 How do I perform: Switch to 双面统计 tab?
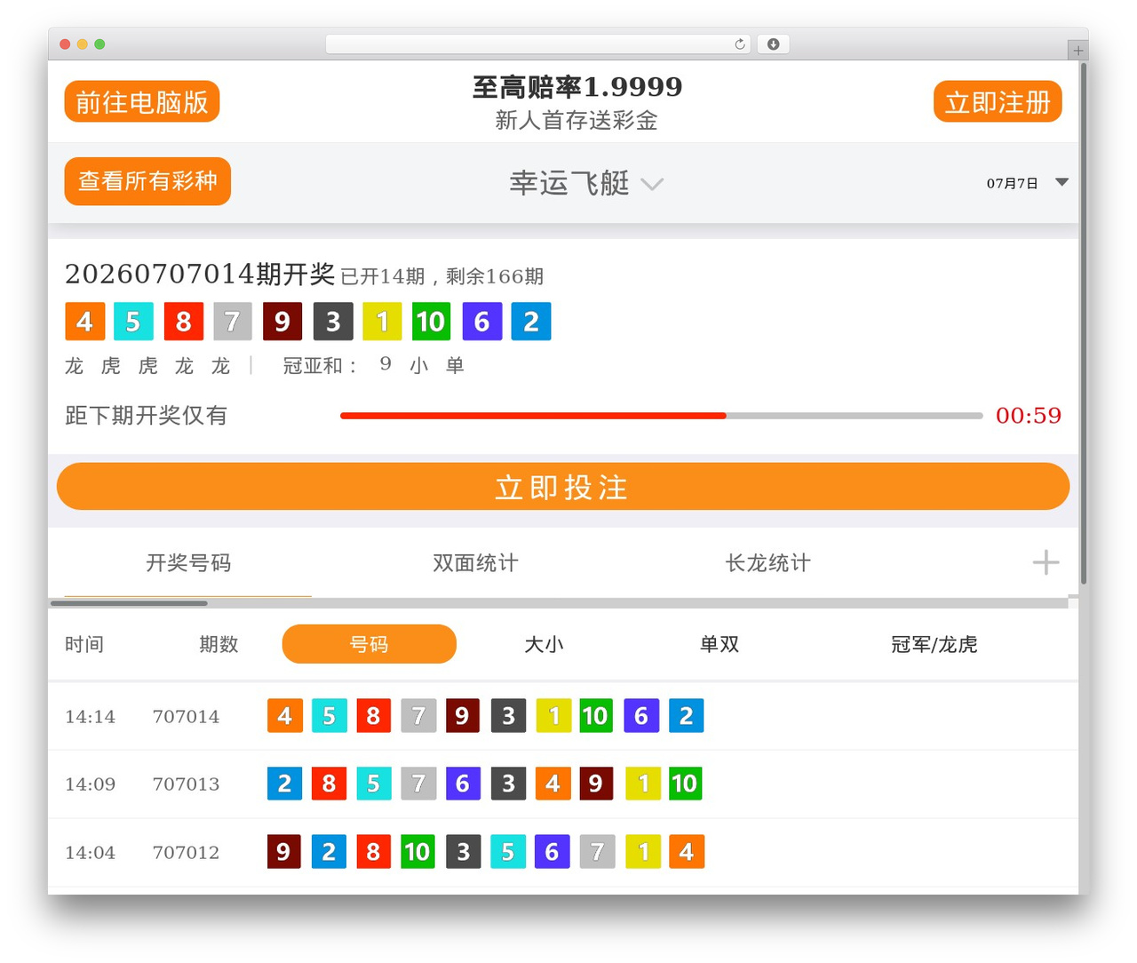tap(475, 563)
